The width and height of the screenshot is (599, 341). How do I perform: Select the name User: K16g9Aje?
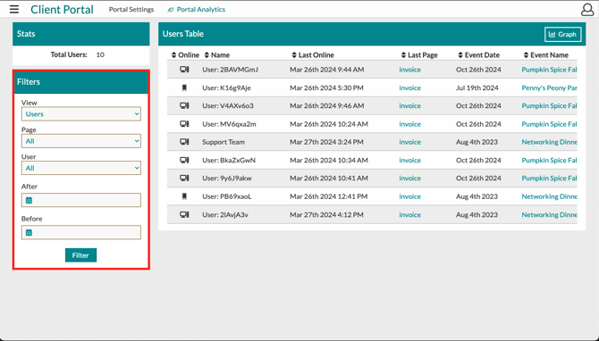coord(226,87)
